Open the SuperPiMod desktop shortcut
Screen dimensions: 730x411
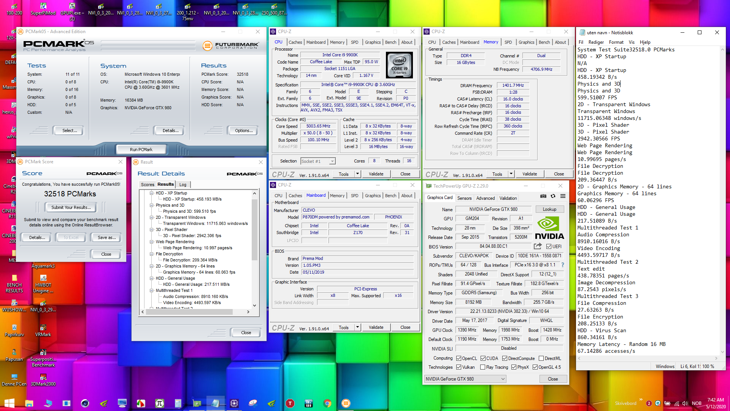(43, 9)
